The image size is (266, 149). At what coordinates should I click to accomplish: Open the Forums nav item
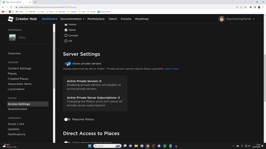tap(126, 19)
